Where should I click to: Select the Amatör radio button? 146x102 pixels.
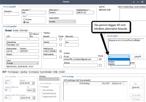(x=41, y=87)
